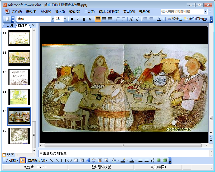215x172 pixels.
Task: Select Align Left button
Action: [x=98, y=19]
